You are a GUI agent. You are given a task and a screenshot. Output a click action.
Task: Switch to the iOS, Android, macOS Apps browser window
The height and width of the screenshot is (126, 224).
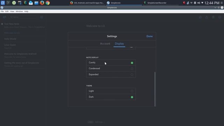click(x=87, y=3)
